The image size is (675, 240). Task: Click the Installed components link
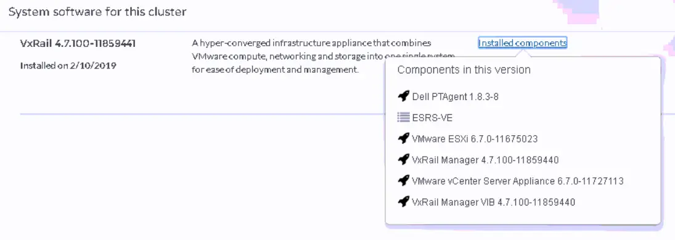522,43
